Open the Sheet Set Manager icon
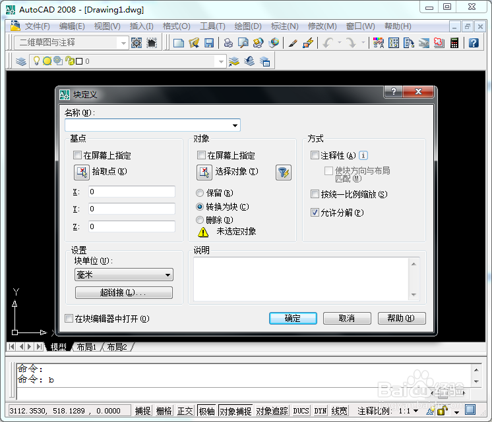The height and width of the screenshot is (422, 492). click(x=424, y=43)
